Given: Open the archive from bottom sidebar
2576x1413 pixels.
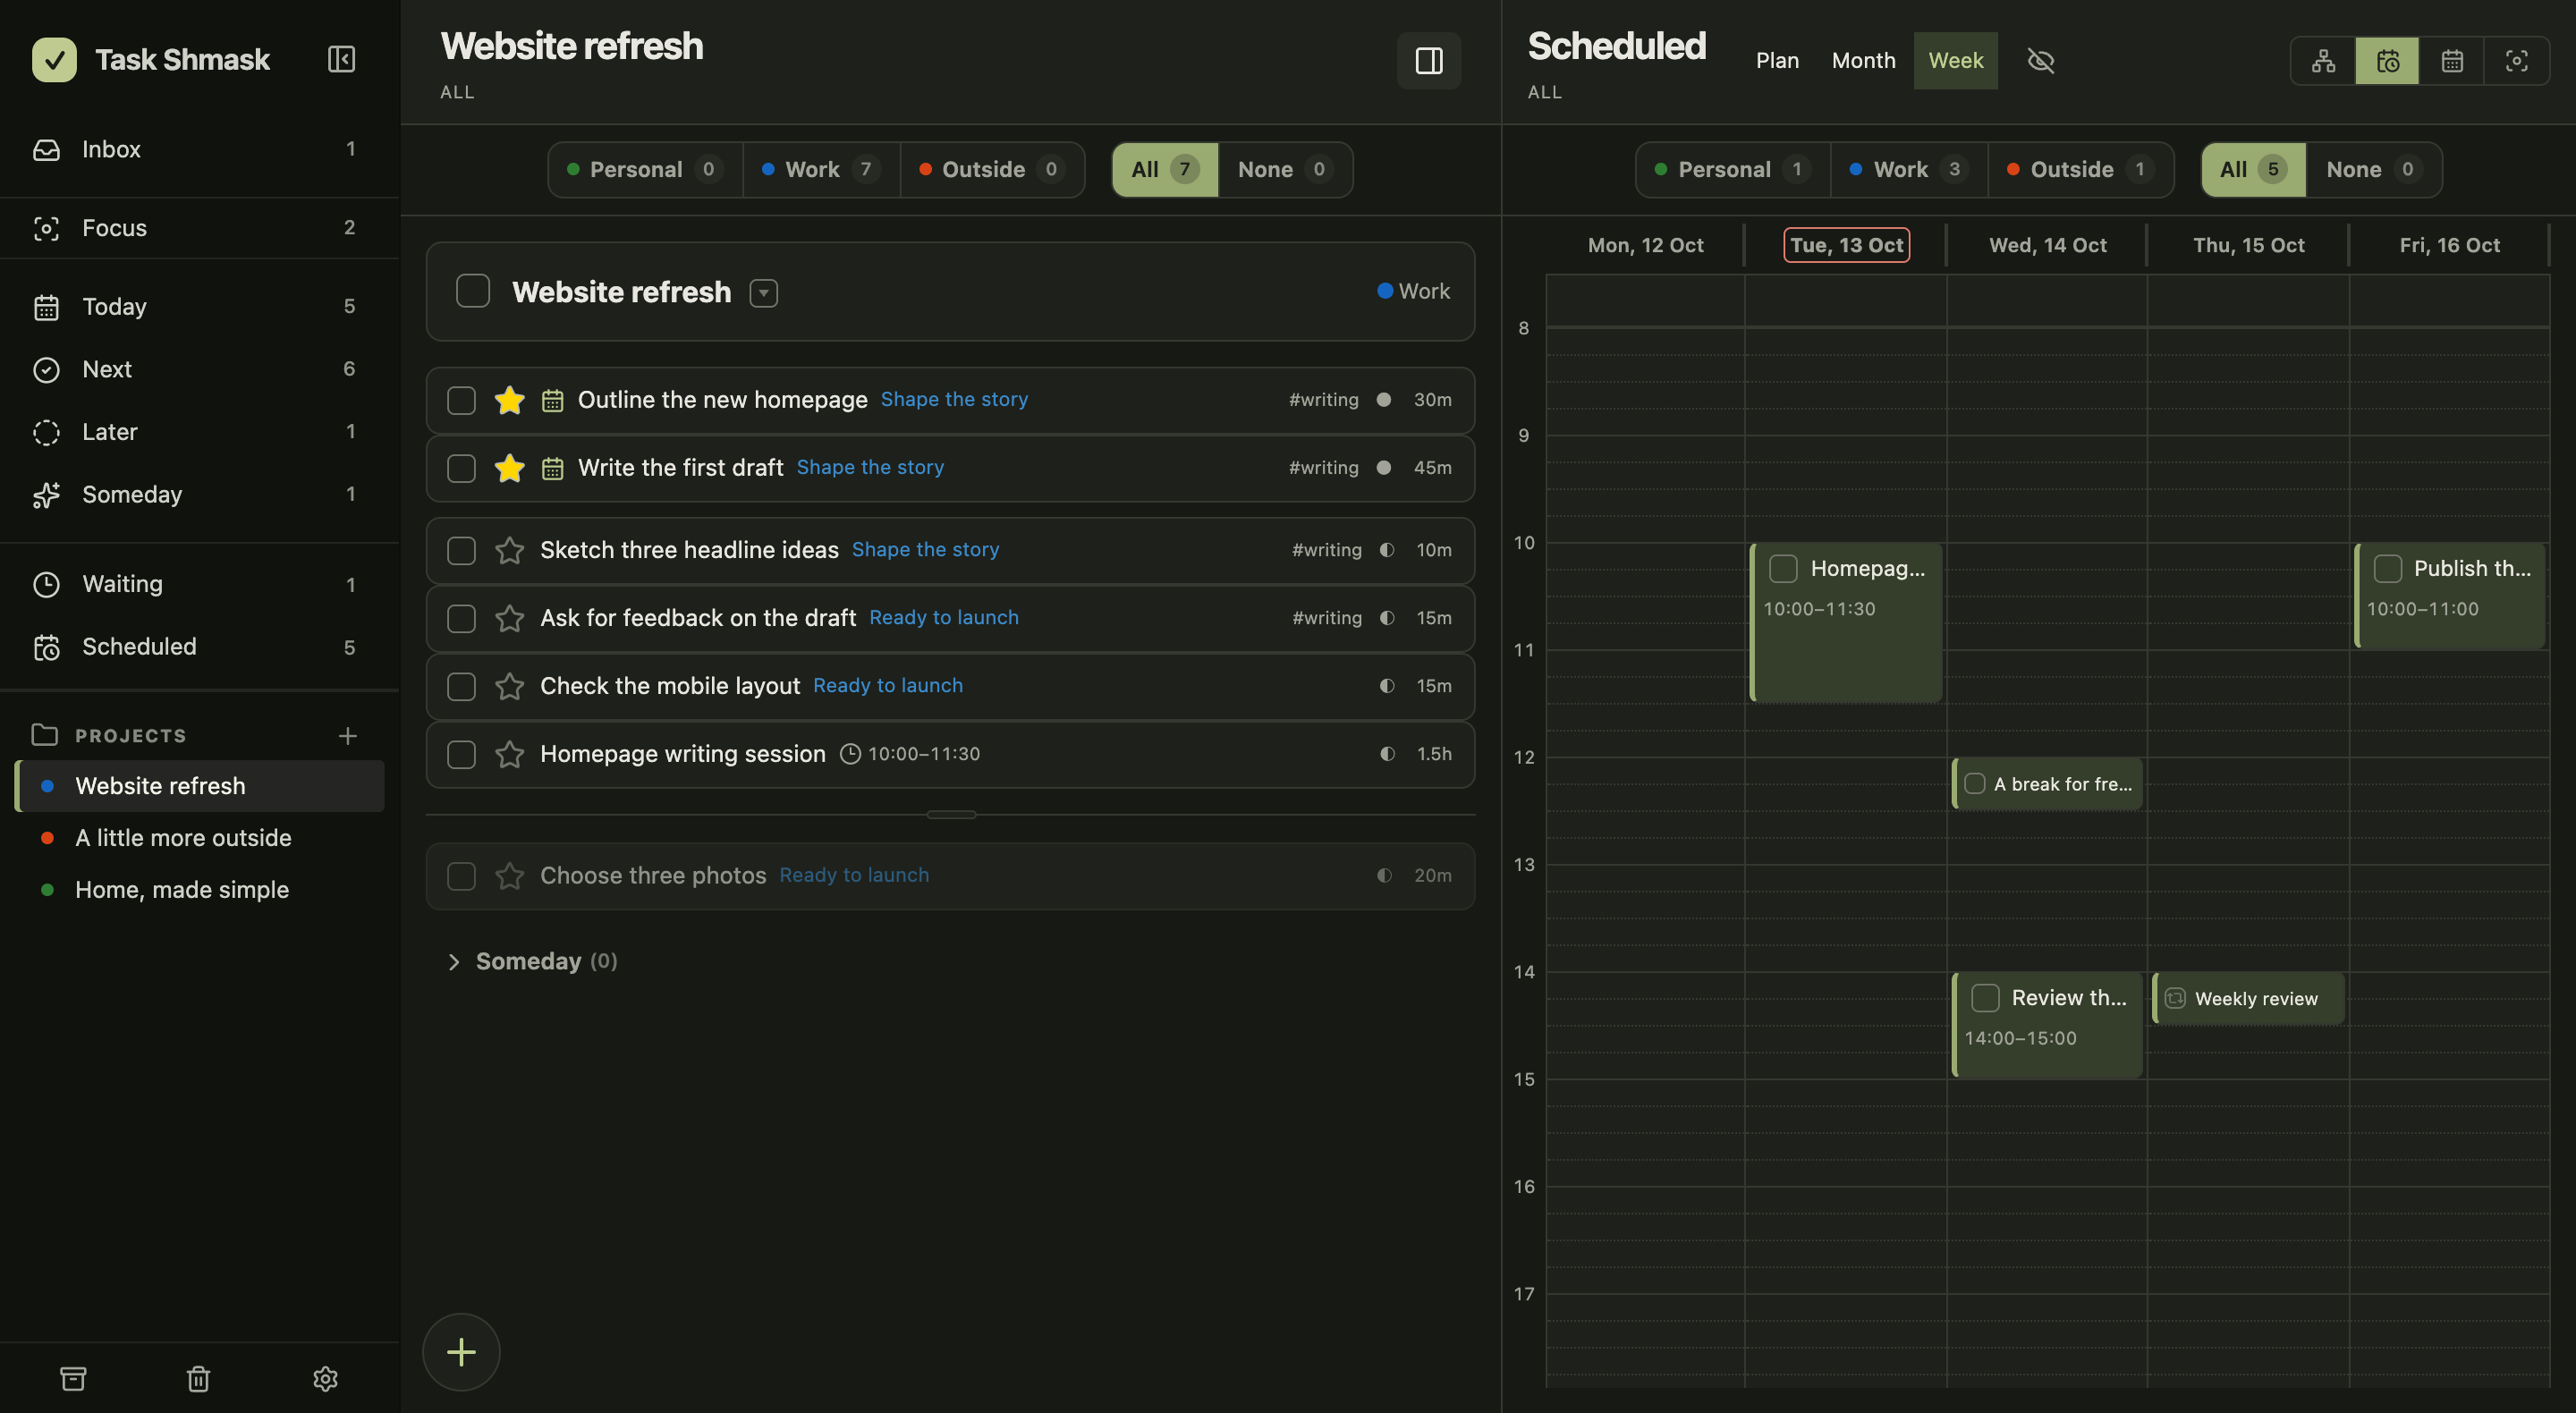Looking at the screenshot, I should pos(73,1378).
